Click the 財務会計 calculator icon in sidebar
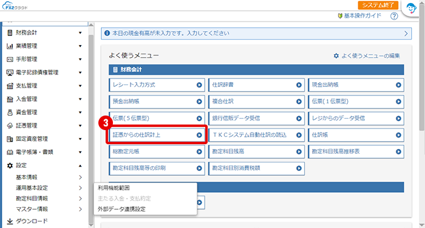425x228 pixels. pos(10,33)
